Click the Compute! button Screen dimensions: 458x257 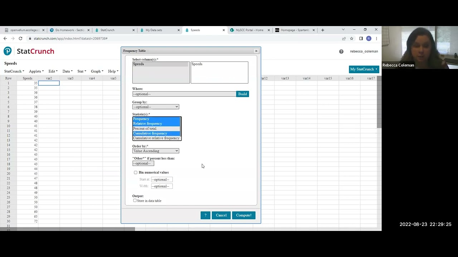(244, 215)
